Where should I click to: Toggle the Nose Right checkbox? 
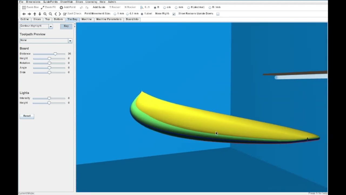click(174, 14)
